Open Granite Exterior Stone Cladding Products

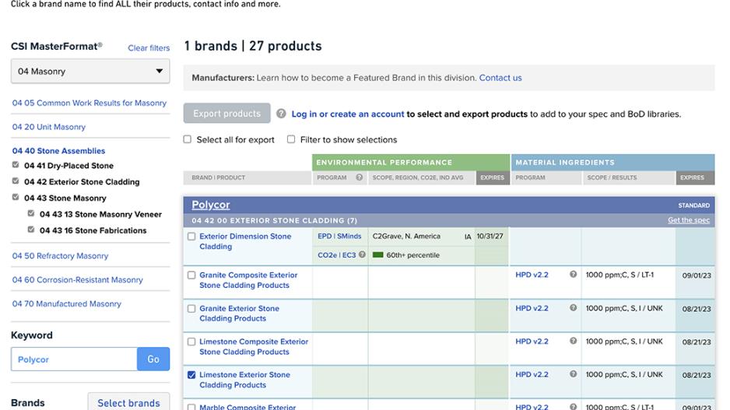click(x=239, y=314)
